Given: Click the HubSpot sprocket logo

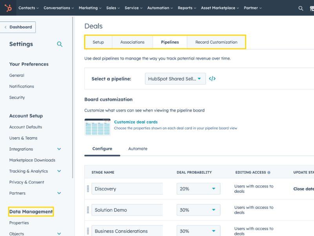Looking at the screenshot, I should point(8,8).
